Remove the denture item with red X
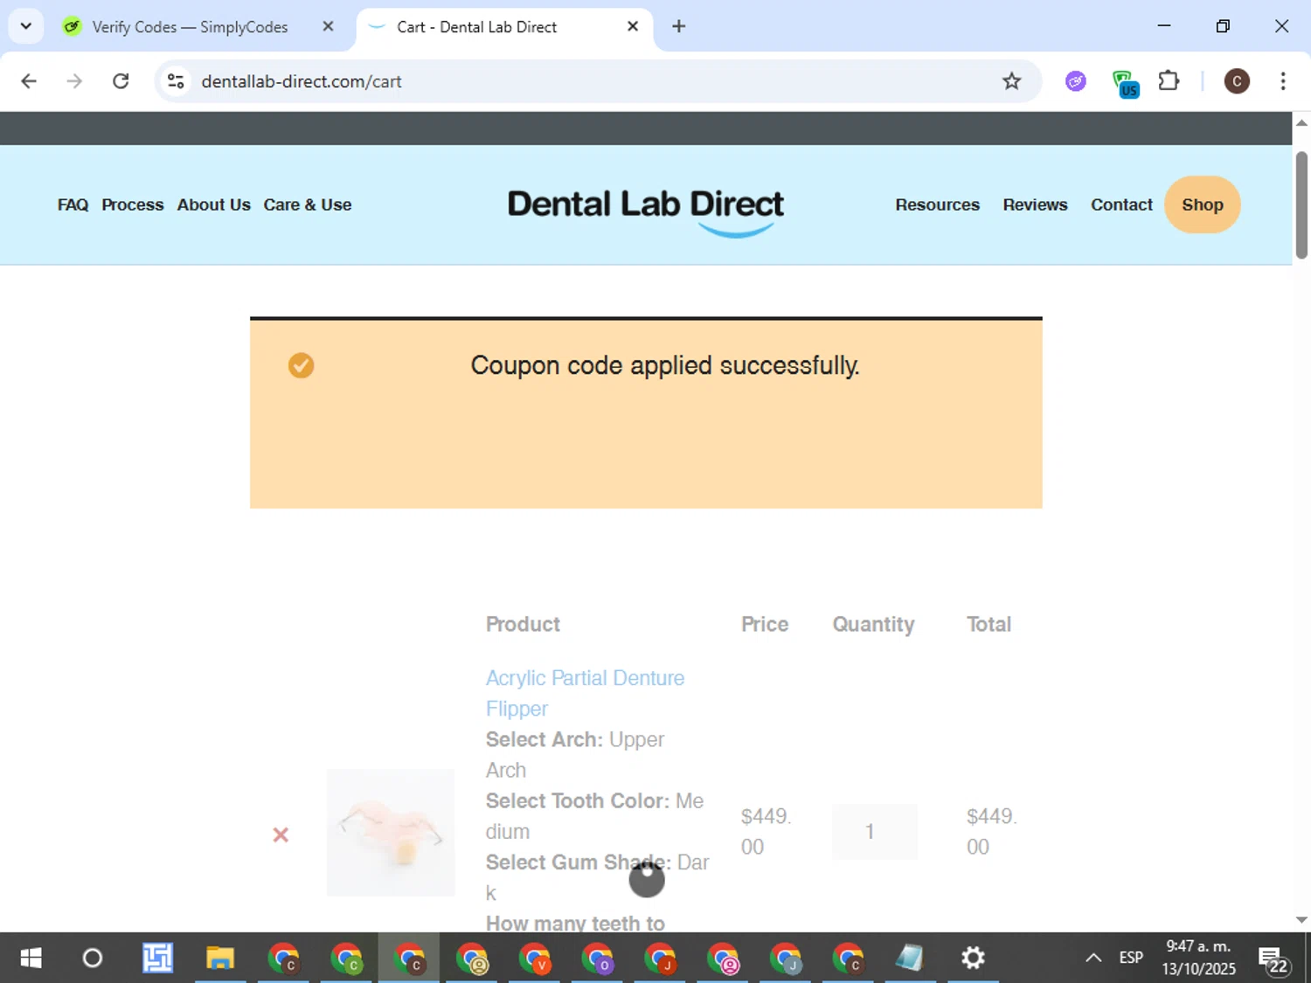 click(x=281, y=834)
